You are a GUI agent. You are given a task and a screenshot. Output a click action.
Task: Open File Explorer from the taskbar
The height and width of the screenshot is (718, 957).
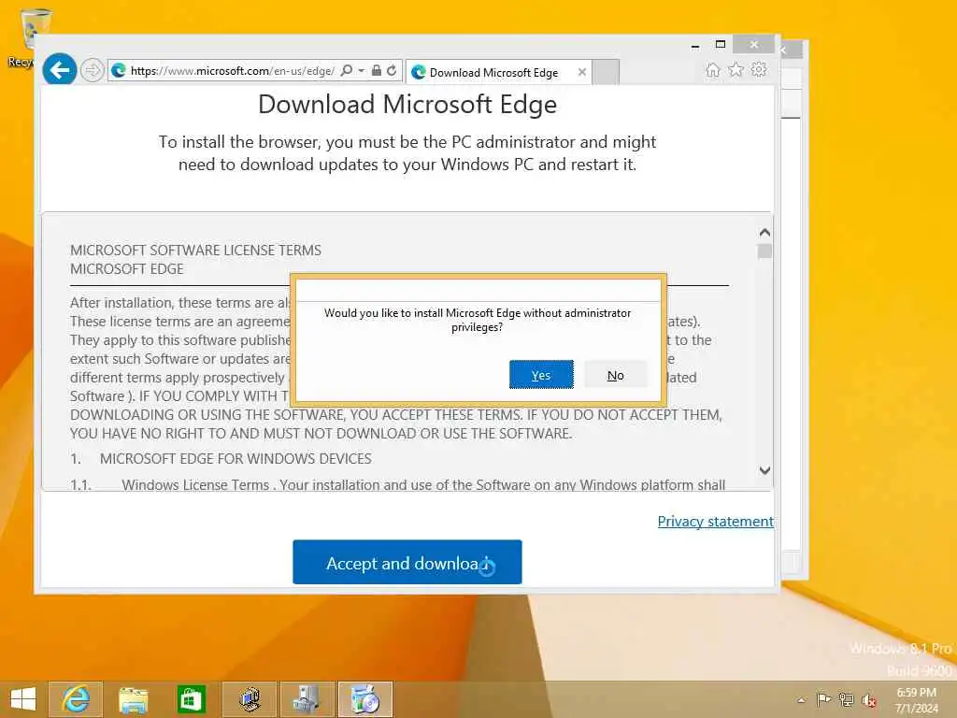[x=133, y=699]
